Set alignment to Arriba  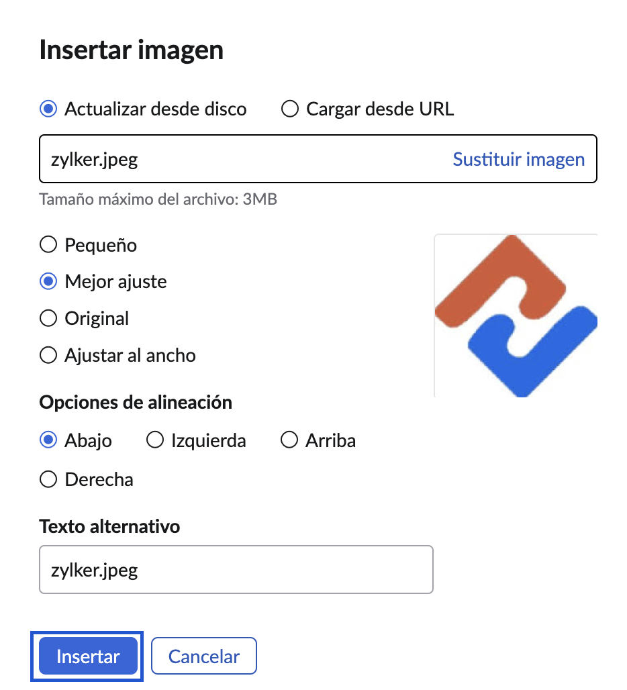tap(289, 440)
